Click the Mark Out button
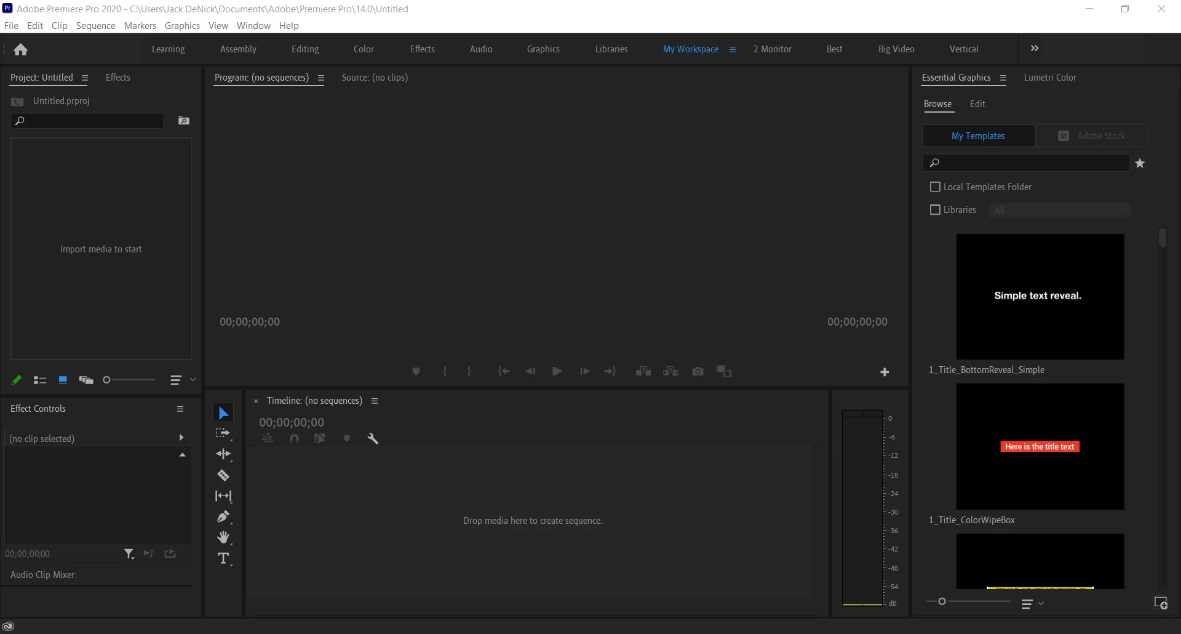The image size is (1181, 634). tap(469, 371)
